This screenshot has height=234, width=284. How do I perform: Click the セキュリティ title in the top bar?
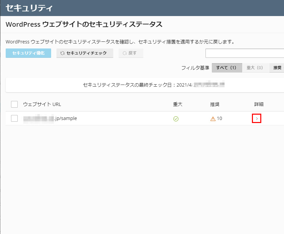point(29,8)
